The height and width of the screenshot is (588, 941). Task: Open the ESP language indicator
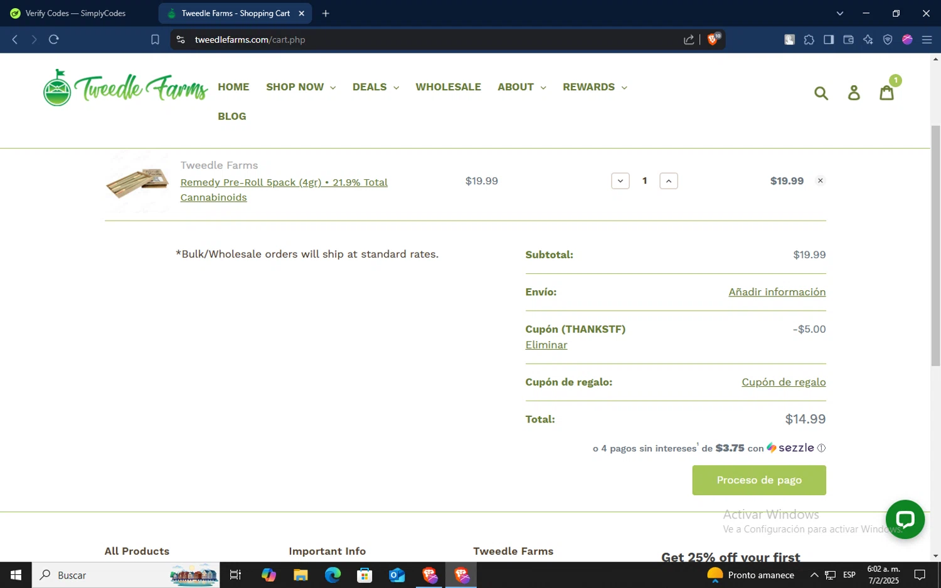849,575
